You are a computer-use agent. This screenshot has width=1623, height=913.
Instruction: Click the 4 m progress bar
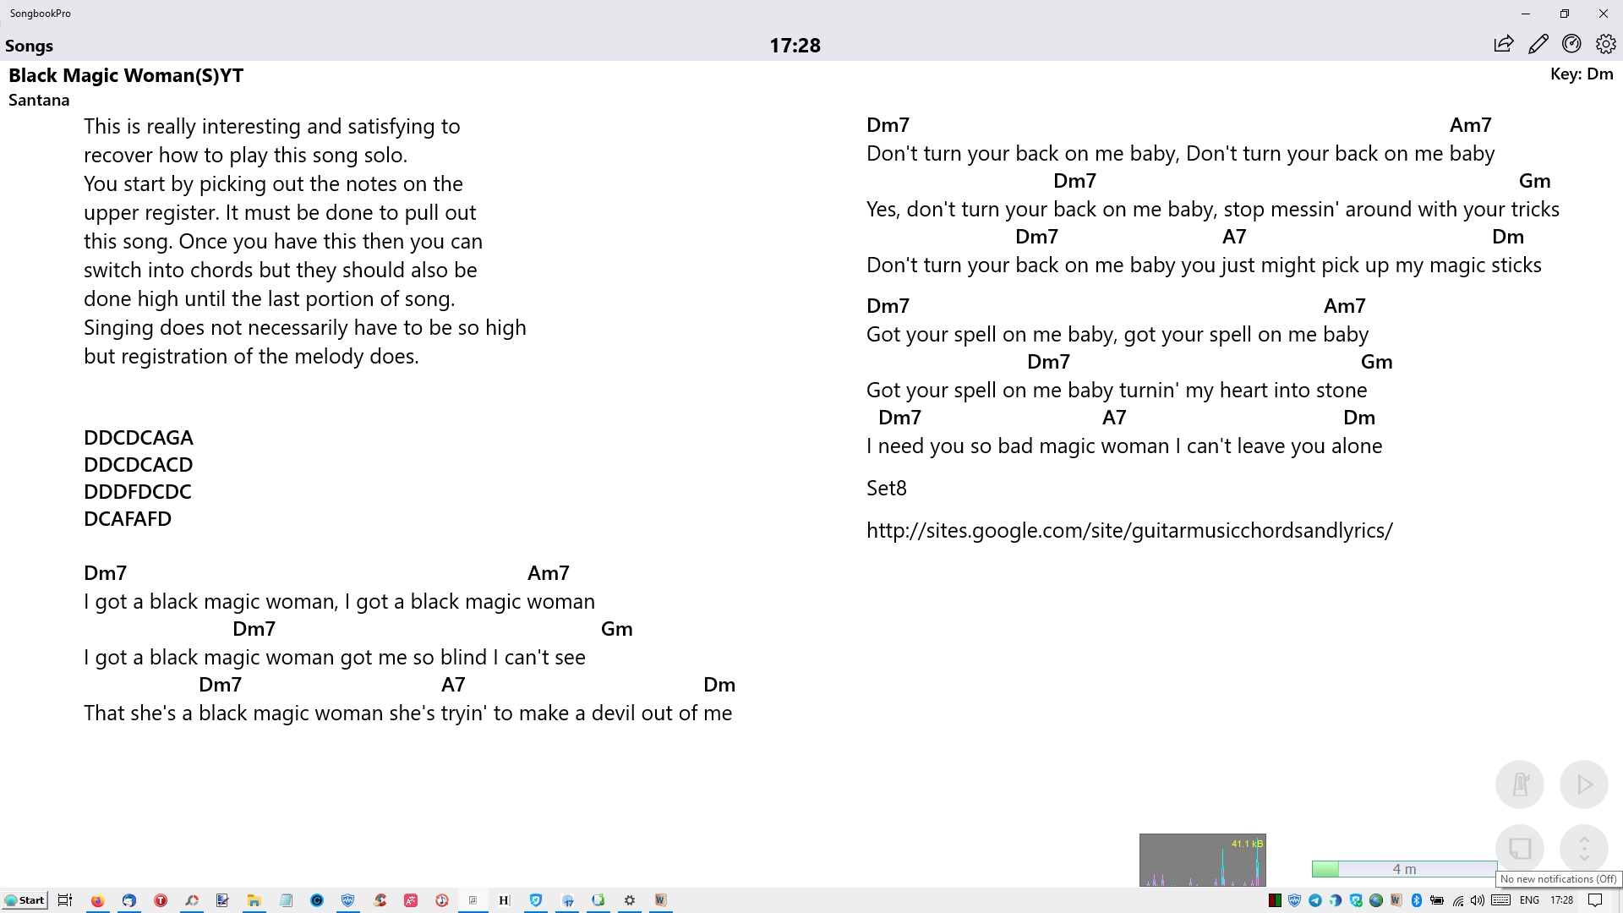click(1404, 869)
